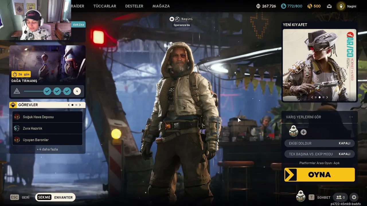Open ENVANTER with the SEKME button
Viewport: 367px width, 206px height.
pyautogui.click(x=55, y=197)
